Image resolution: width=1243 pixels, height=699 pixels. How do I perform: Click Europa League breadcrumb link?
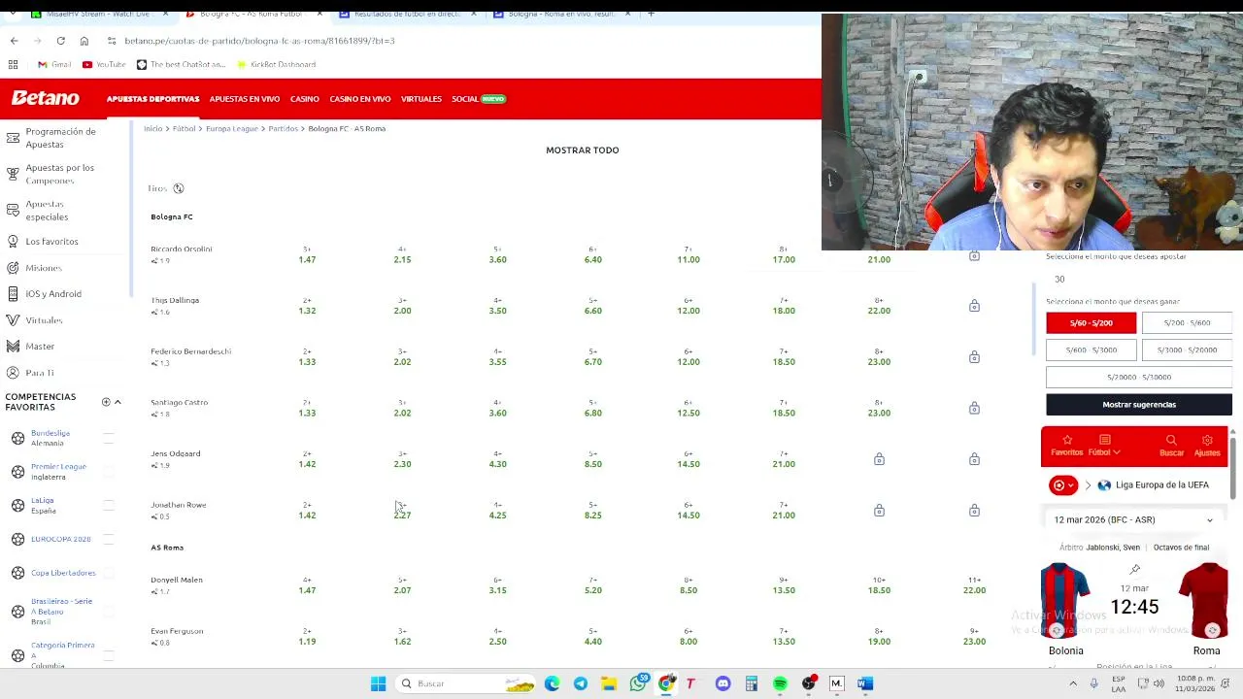click(x=232, y=128)
